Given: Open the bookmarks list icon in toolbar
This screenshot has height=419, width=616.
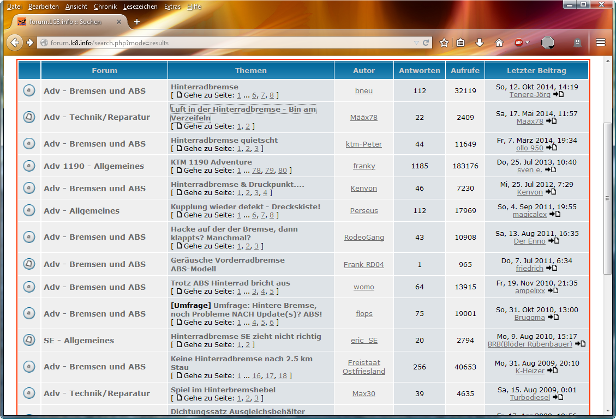Looking at the screenshot, I should click(x=461, y=42).
